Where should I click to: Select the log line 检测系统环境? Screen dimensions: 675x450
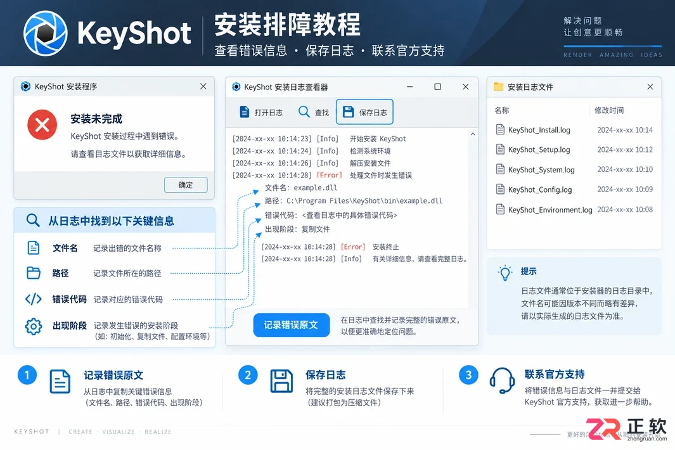click(312, 151)
